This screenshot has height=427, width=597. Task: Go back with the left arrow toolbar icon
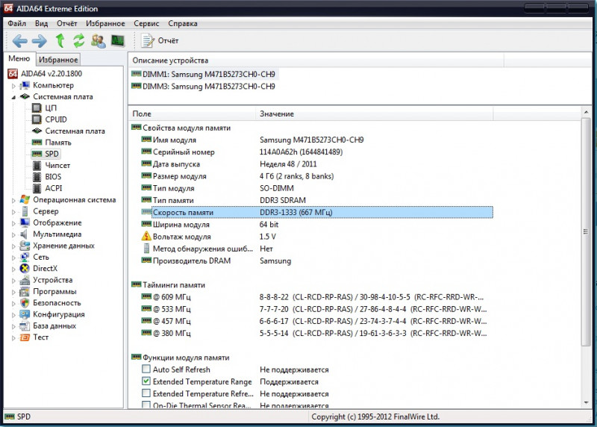point(19,41)
